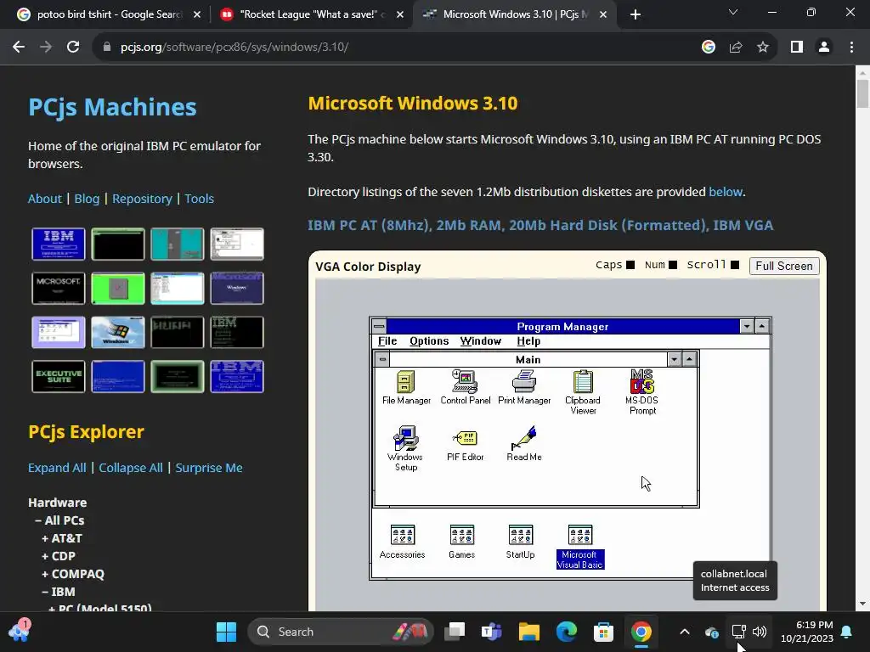Click the Chrome bookmark star icon

pos(763,48)
